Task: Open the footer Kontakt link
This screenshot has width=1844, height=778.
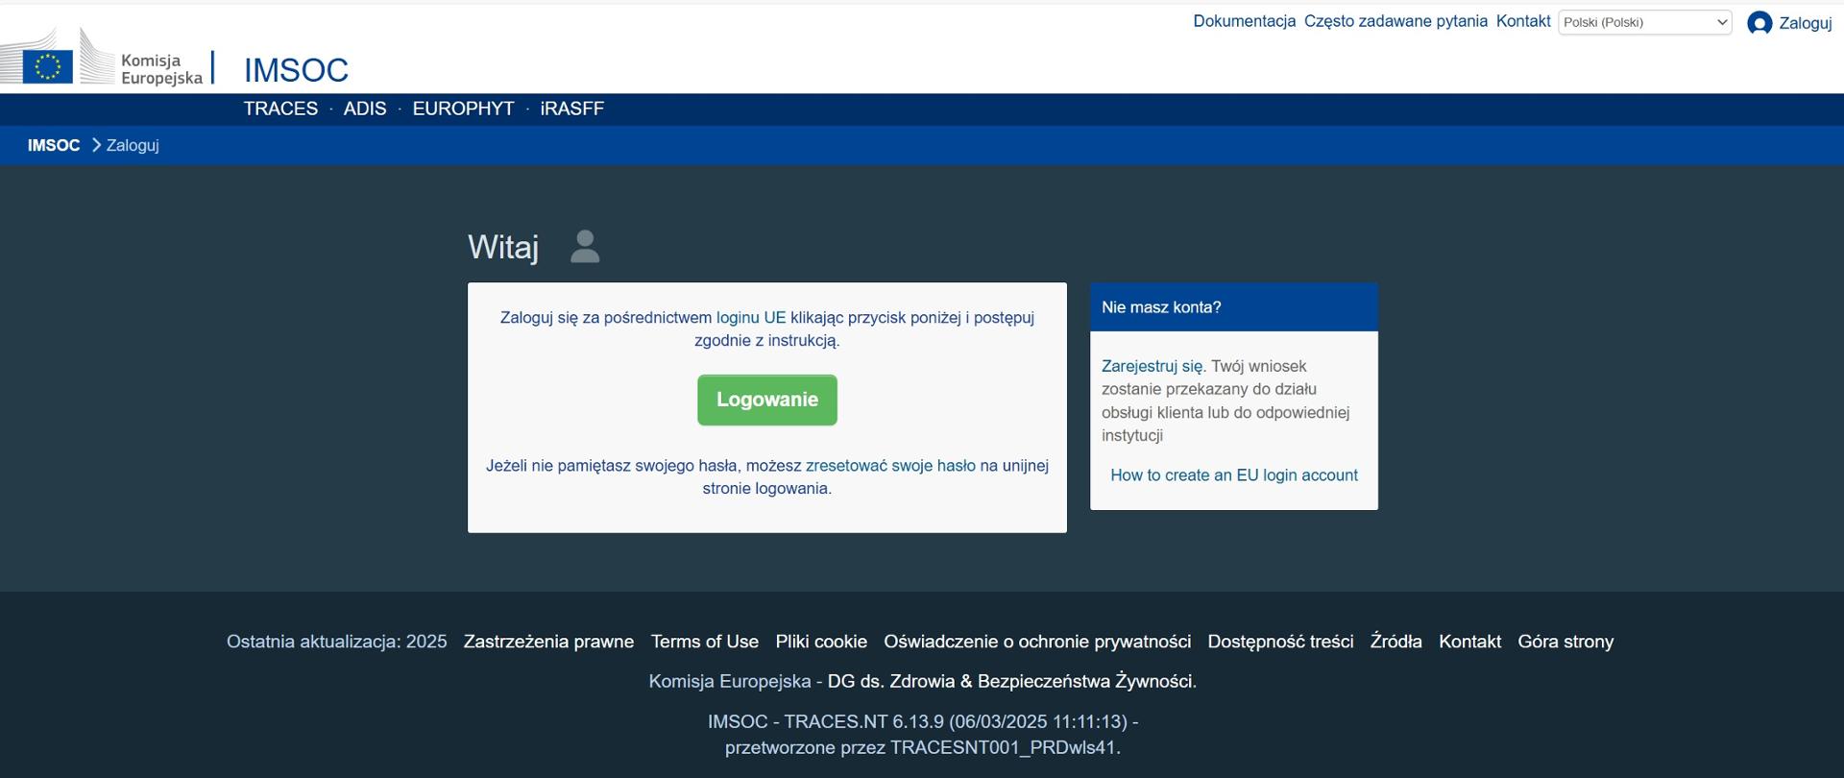Action: (1469, 642)
